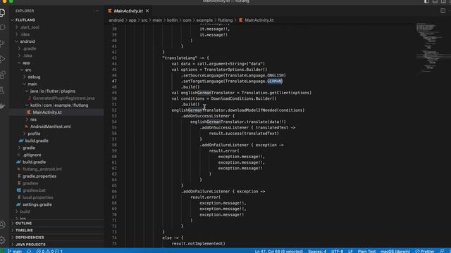The height and width of the screenshot is (253, 451).
Task: Close the MainActivity.kt tab
Action: click(147, 11)
